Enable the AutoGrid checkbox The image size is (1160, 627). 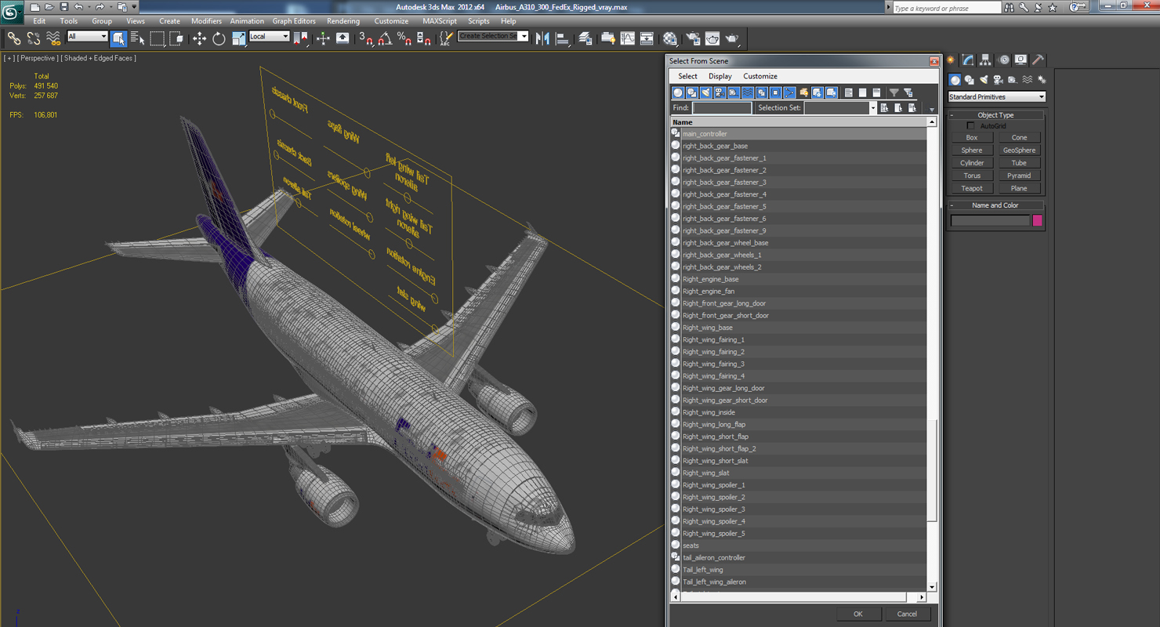[970, 125]
